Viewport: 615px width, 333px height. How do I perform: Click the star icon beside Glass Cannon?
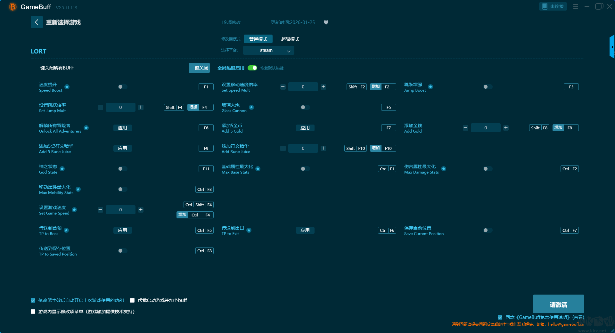251,107
